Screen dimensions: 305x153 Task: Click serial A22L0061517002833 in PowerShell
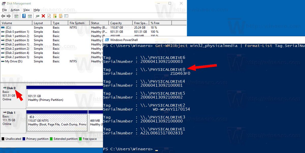click(x=161, y=133)
